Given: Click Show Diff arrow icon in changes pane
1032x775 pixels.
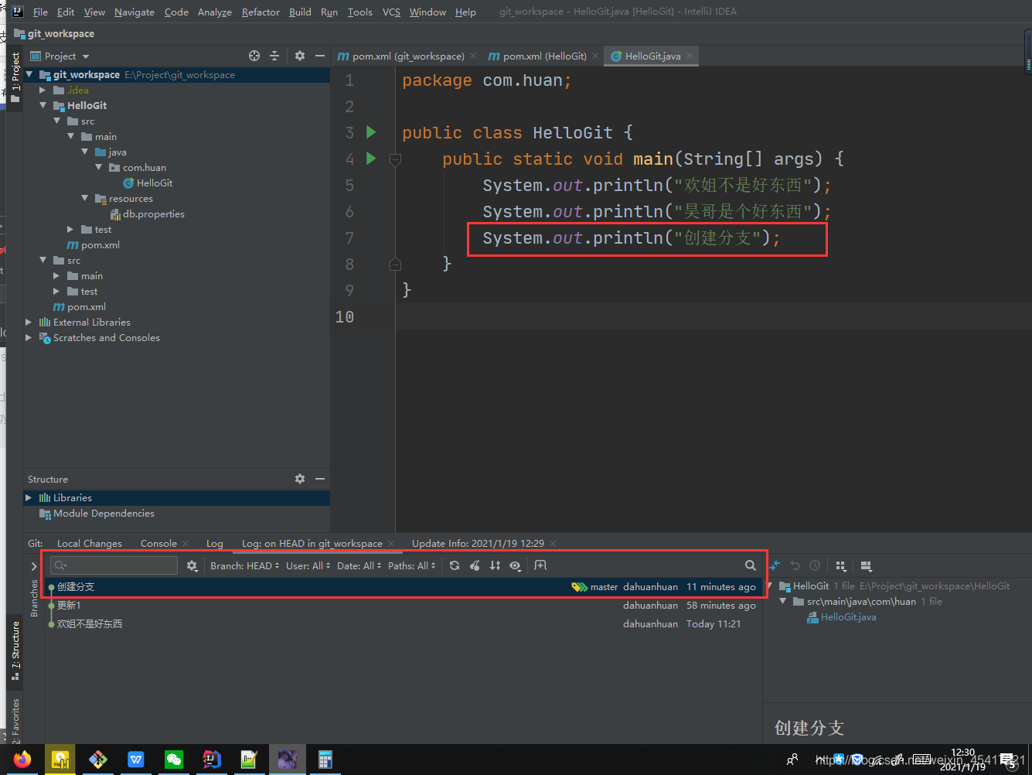Looking at the screenshot, I should tap(775, 565).
